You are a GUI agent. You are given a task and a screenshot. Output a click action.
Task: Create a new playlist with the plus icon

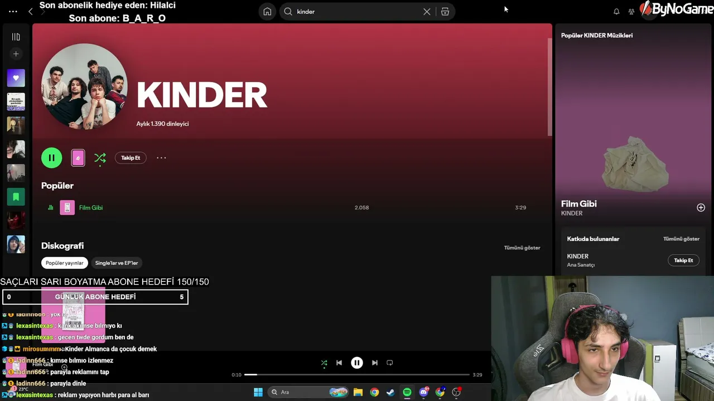pos(16,54)
